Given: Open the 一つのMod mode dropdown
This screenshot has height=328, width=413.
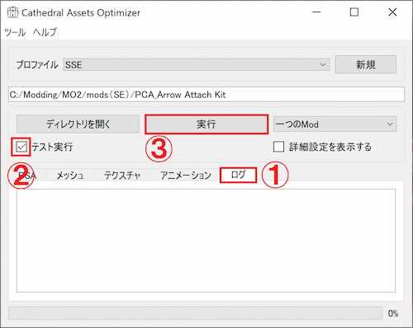Looking at the screenshot, I should tap(335, 124).
